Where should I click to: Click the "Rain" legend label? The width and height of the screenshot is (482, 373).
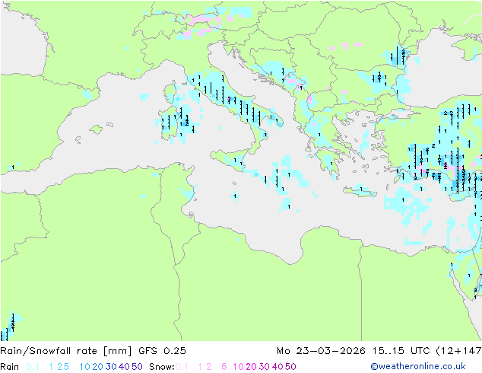tap(10, 367)
